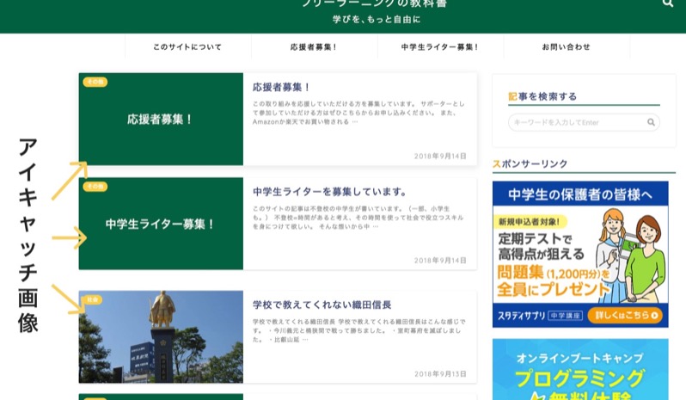Image resolution: width=686 pixels, height=400 pixels.
Task: Click the その他 tag on 中学生ライター募集 card
Action: coord(95,187)
